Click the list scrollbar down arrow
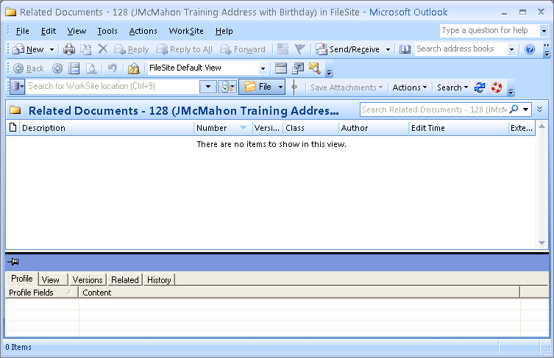The image size is (554, 358). click(x=541, y=243)
